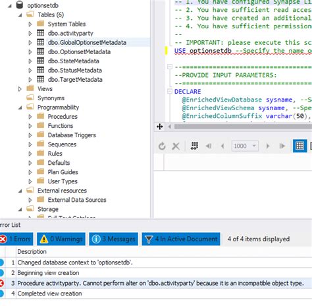Click the dbo.GlobalOptionsetMetadata table icon
This screenshot has height=306, width=312.
point(40,42)
